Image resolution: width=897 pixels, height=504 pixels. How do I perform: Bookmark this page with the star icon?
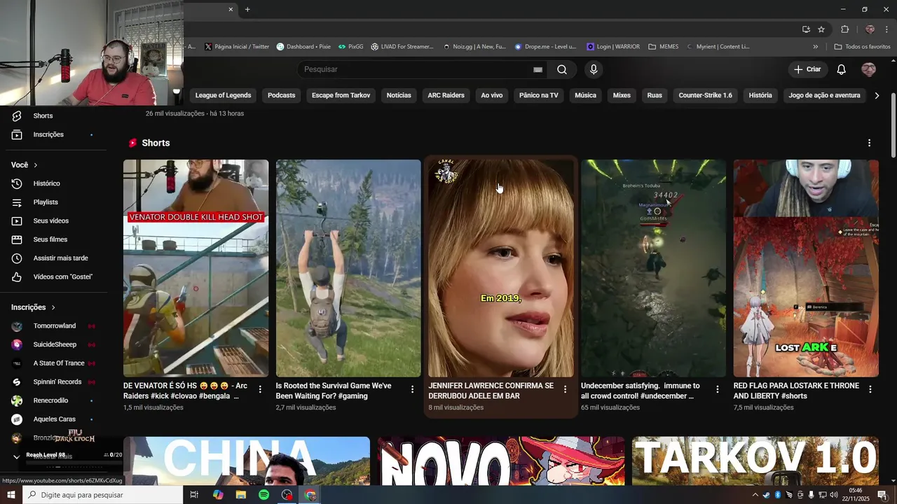click(821, 29)
